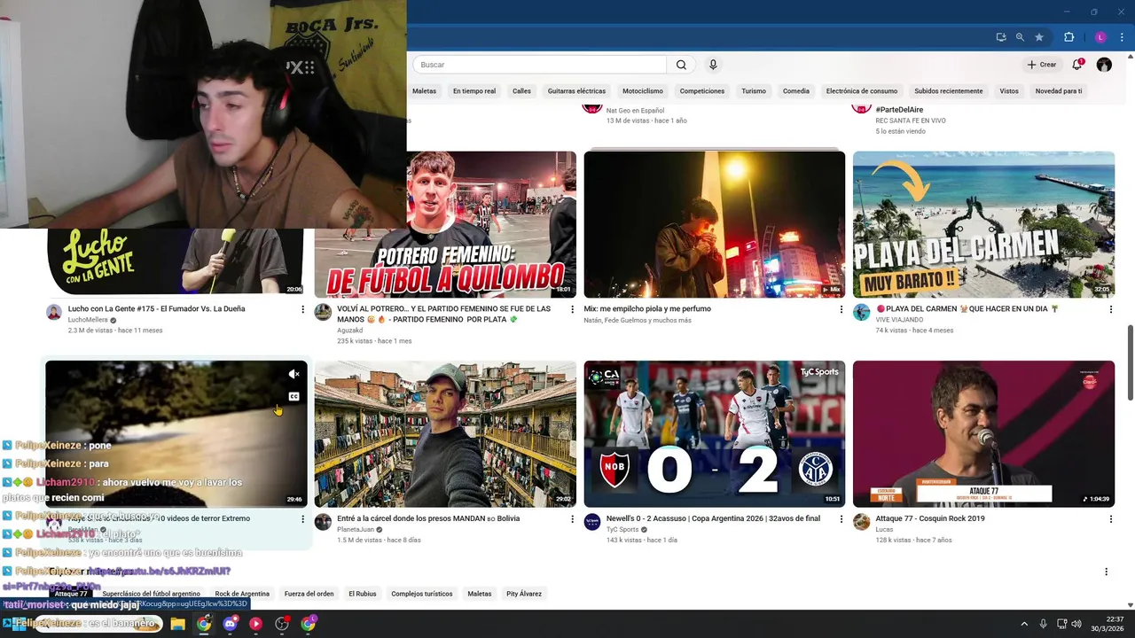
Task: Open the taskbar clock showing 22:37
Action: pyautogui.click(x=1108, y=624)
